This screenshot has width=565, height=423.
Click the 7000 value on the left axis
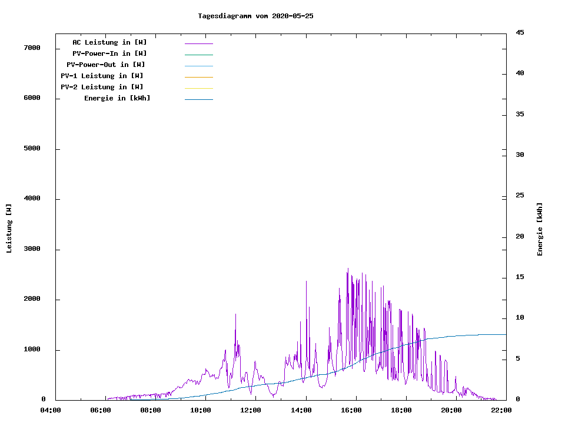tap(32, 48)
